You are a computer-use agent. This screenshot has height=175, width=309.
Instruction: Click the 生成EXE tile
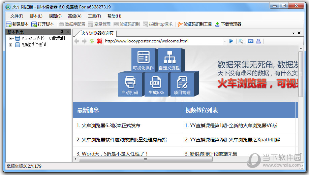pyautogui.click(x=156, y=84)
